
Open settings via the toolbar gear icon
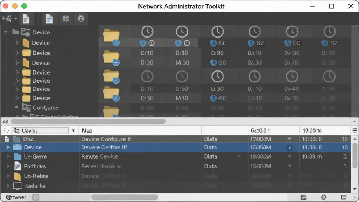click(x=66, y=19)
